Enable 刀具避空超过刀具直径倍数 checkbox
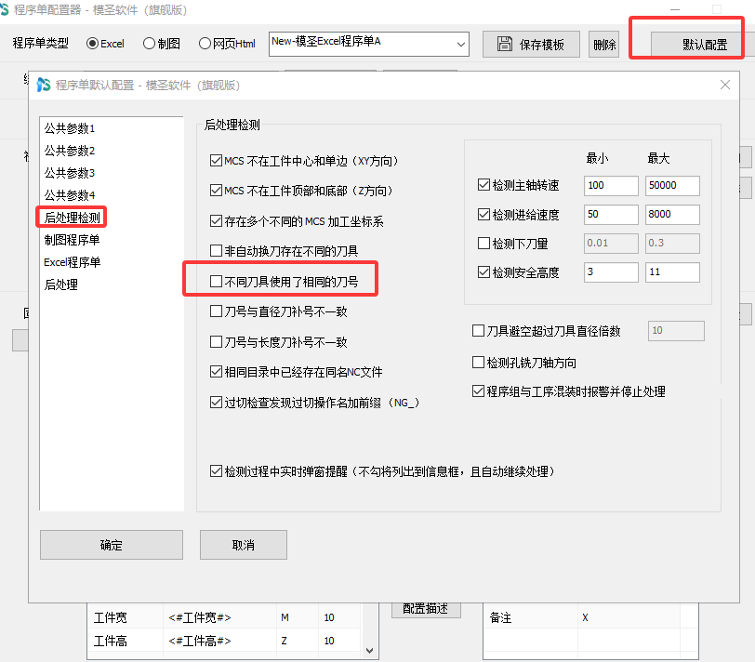This screenshot has height=662, width=755. click(x=478, y=331)
